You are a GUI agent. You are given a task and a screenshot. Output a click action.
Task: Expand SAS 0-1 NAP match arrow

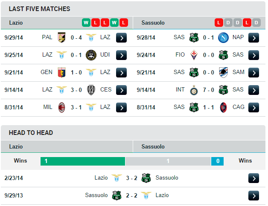coord(253,37)
